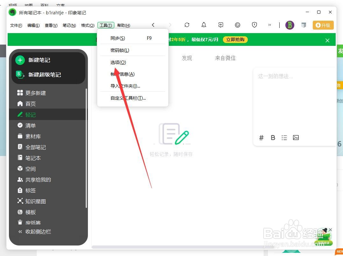Screen dimensions: 343x256
Task: Select 同步(S) from the Tools menu
Action: [x=132, y=38]
